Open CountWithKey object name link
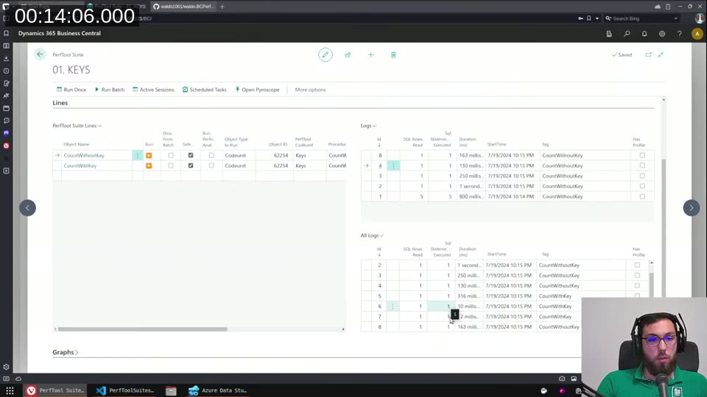This screenshot has height=397, width=707. [x=80, y=165]
